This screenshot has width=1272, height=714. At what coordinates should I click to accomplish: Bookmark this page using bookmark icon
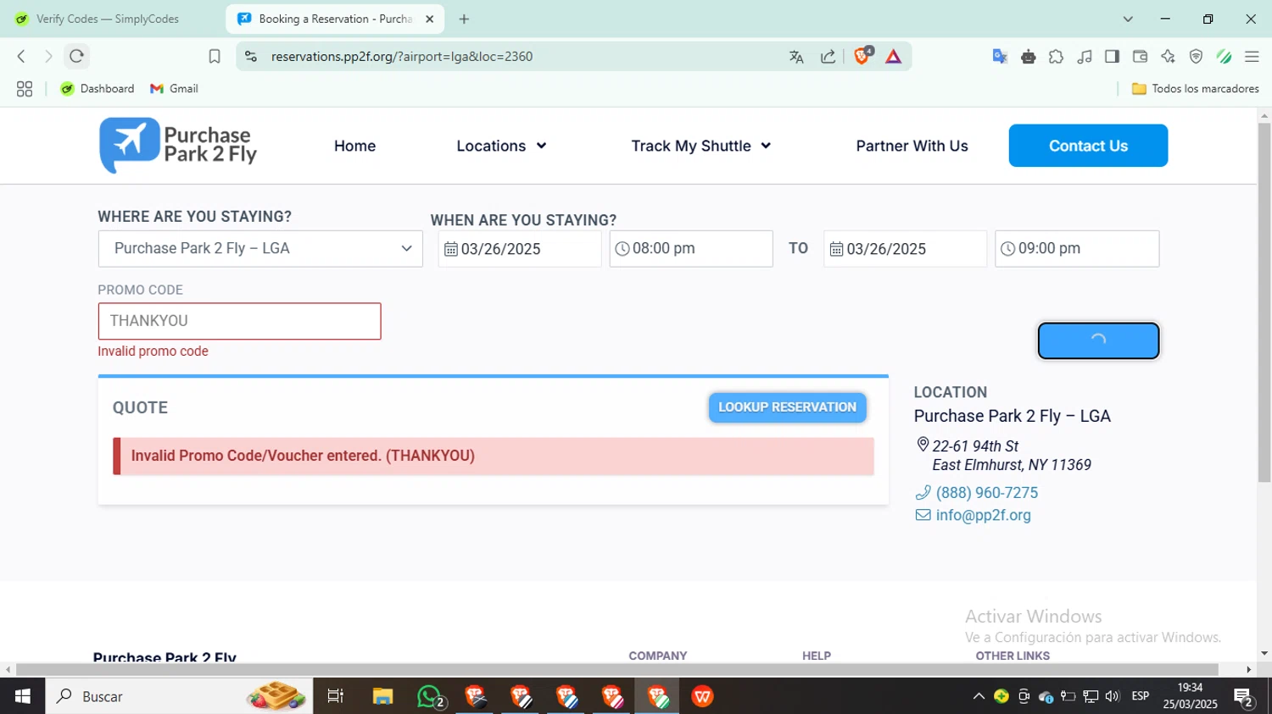click(215, 57)
